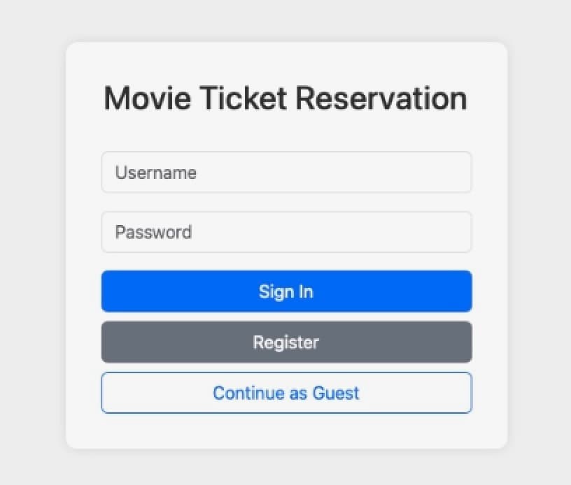Create an account using Register
Image resolution: width=571 pixels, height=485 pixels.
click(286, 342)
